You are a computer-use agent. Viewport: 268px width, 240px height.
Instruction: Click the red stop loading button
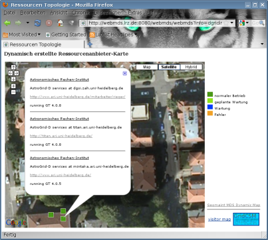pyautogui.click(x=49, y=23)
